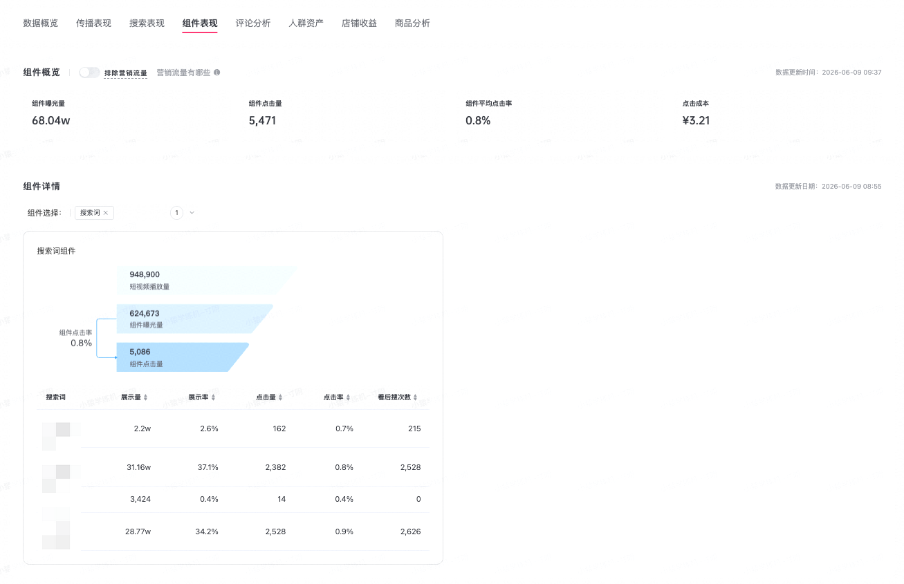Click the 看后搜次数 cell 215
The height and width of the screenshot is (584, 904).
tap(414, 428)
